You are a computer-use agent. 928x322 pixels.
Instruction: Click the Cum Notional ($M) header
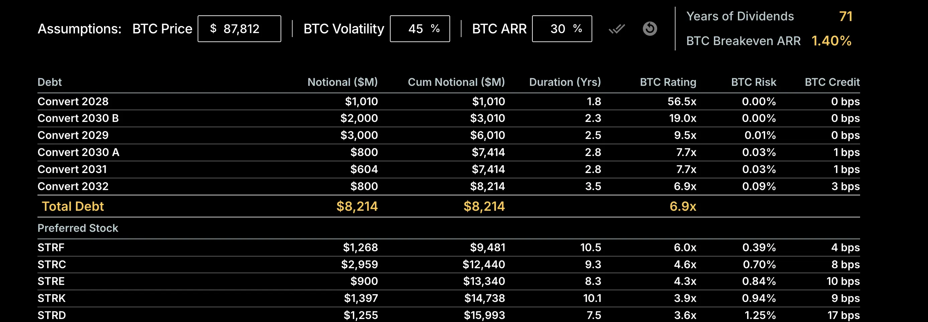coord(456,82)
